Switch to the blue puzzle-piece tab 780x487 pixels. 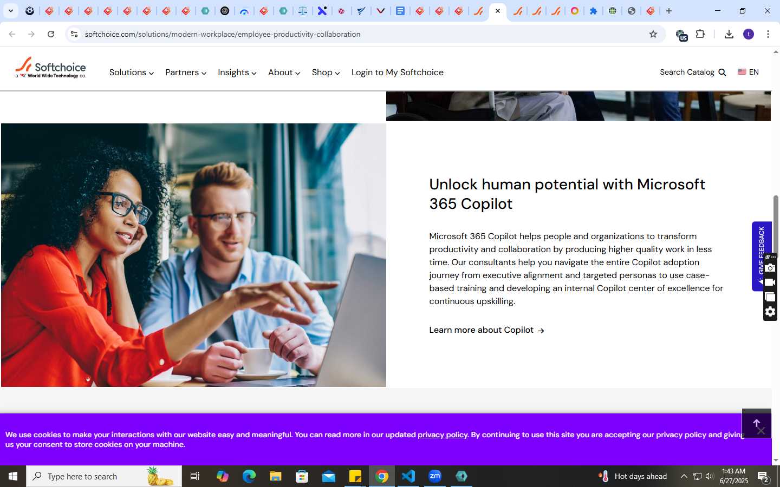(x=594, y=11)
